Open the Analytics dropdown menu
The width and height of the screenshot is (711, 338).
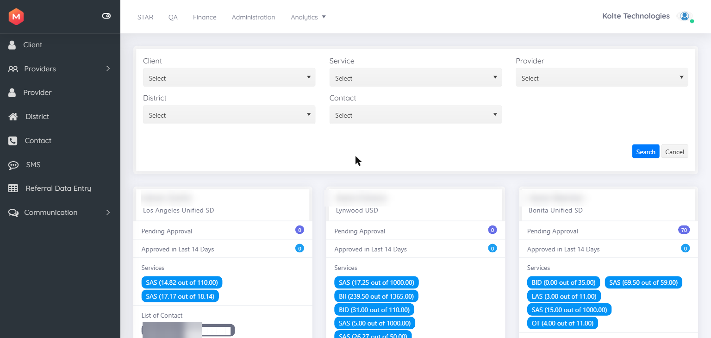[x=308, y=17]
